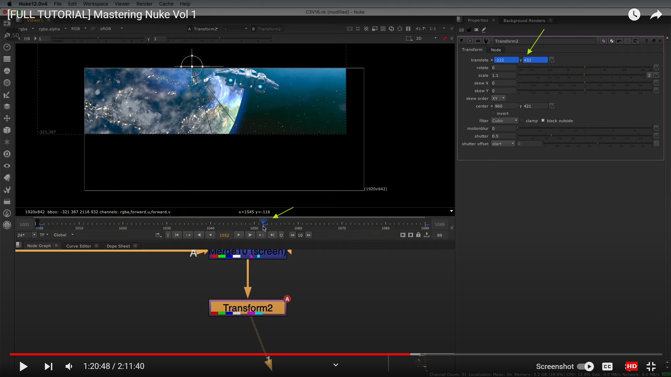Viewport: 671px width, 377px height.
Task: Open the Cubic filter dropdown
Action: tap(505, 121)
